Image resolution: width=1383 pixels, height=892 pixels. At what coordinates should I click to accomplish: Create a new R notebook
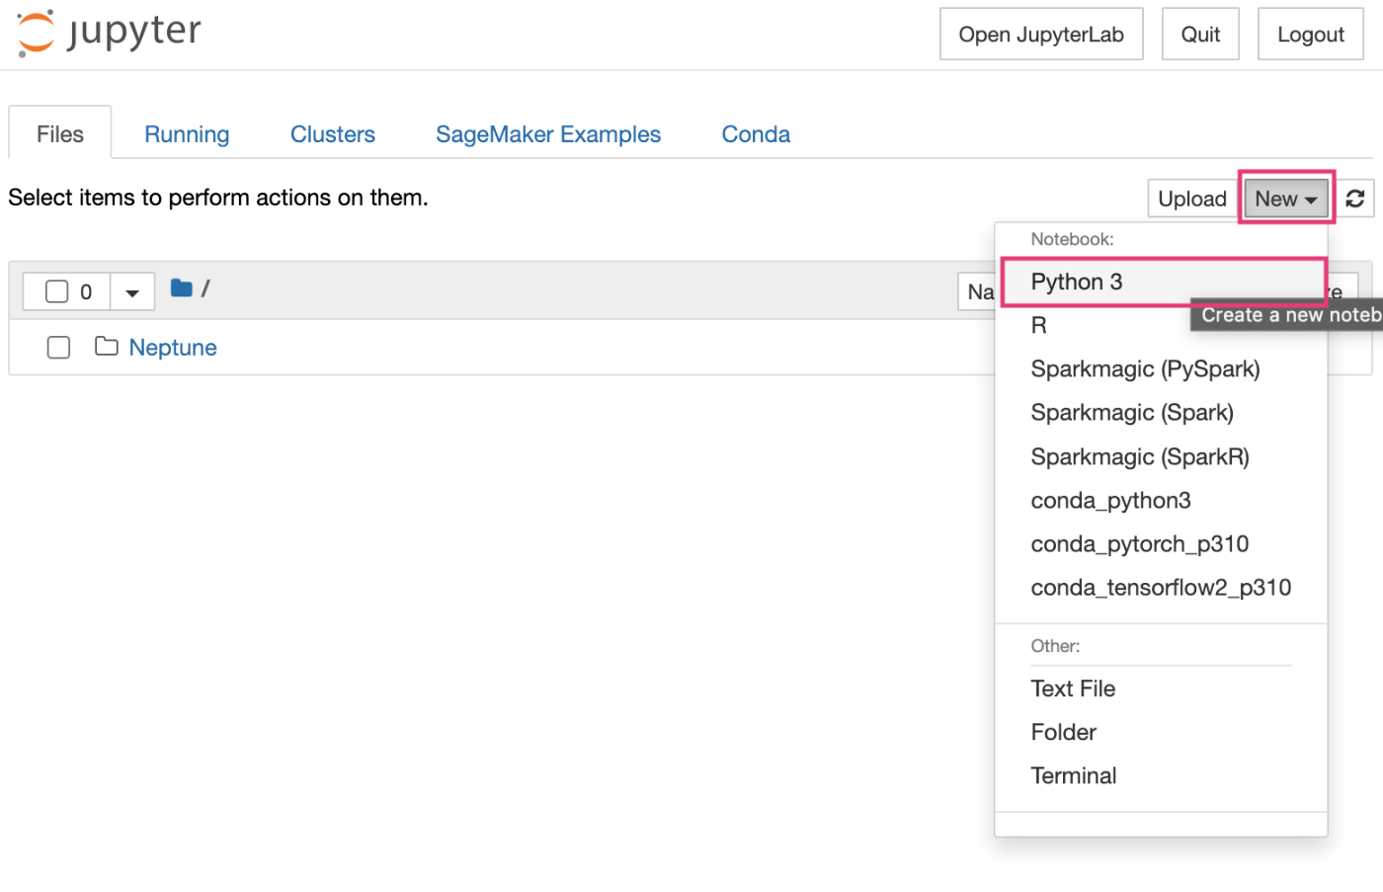pos(1162,325)
